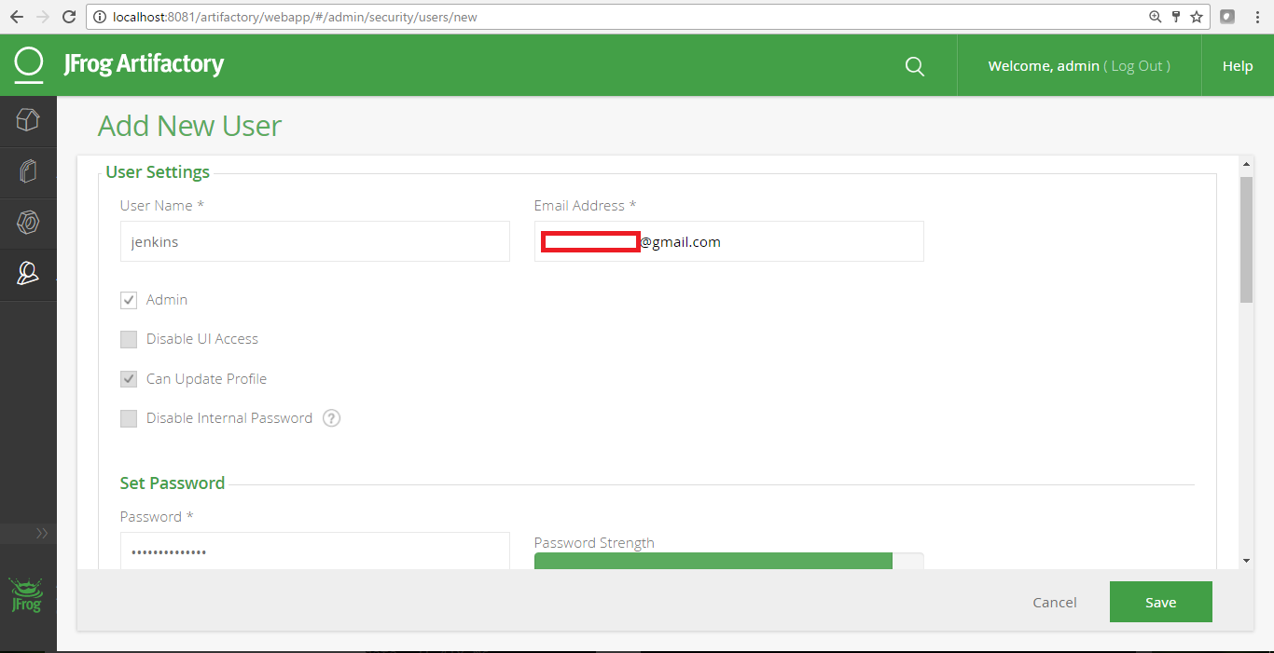Click the zoom magnifier icon in address bar
1274x653 pixels.
tap(1155, 17)
